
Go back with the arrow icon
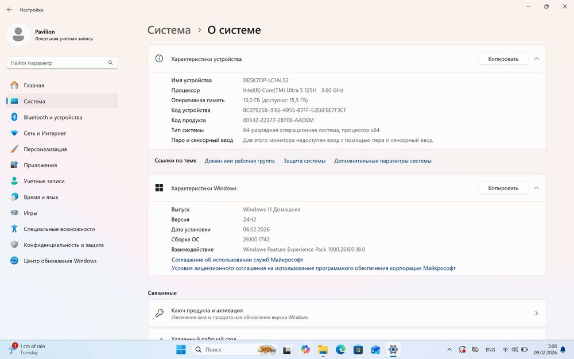click(9, 10)
